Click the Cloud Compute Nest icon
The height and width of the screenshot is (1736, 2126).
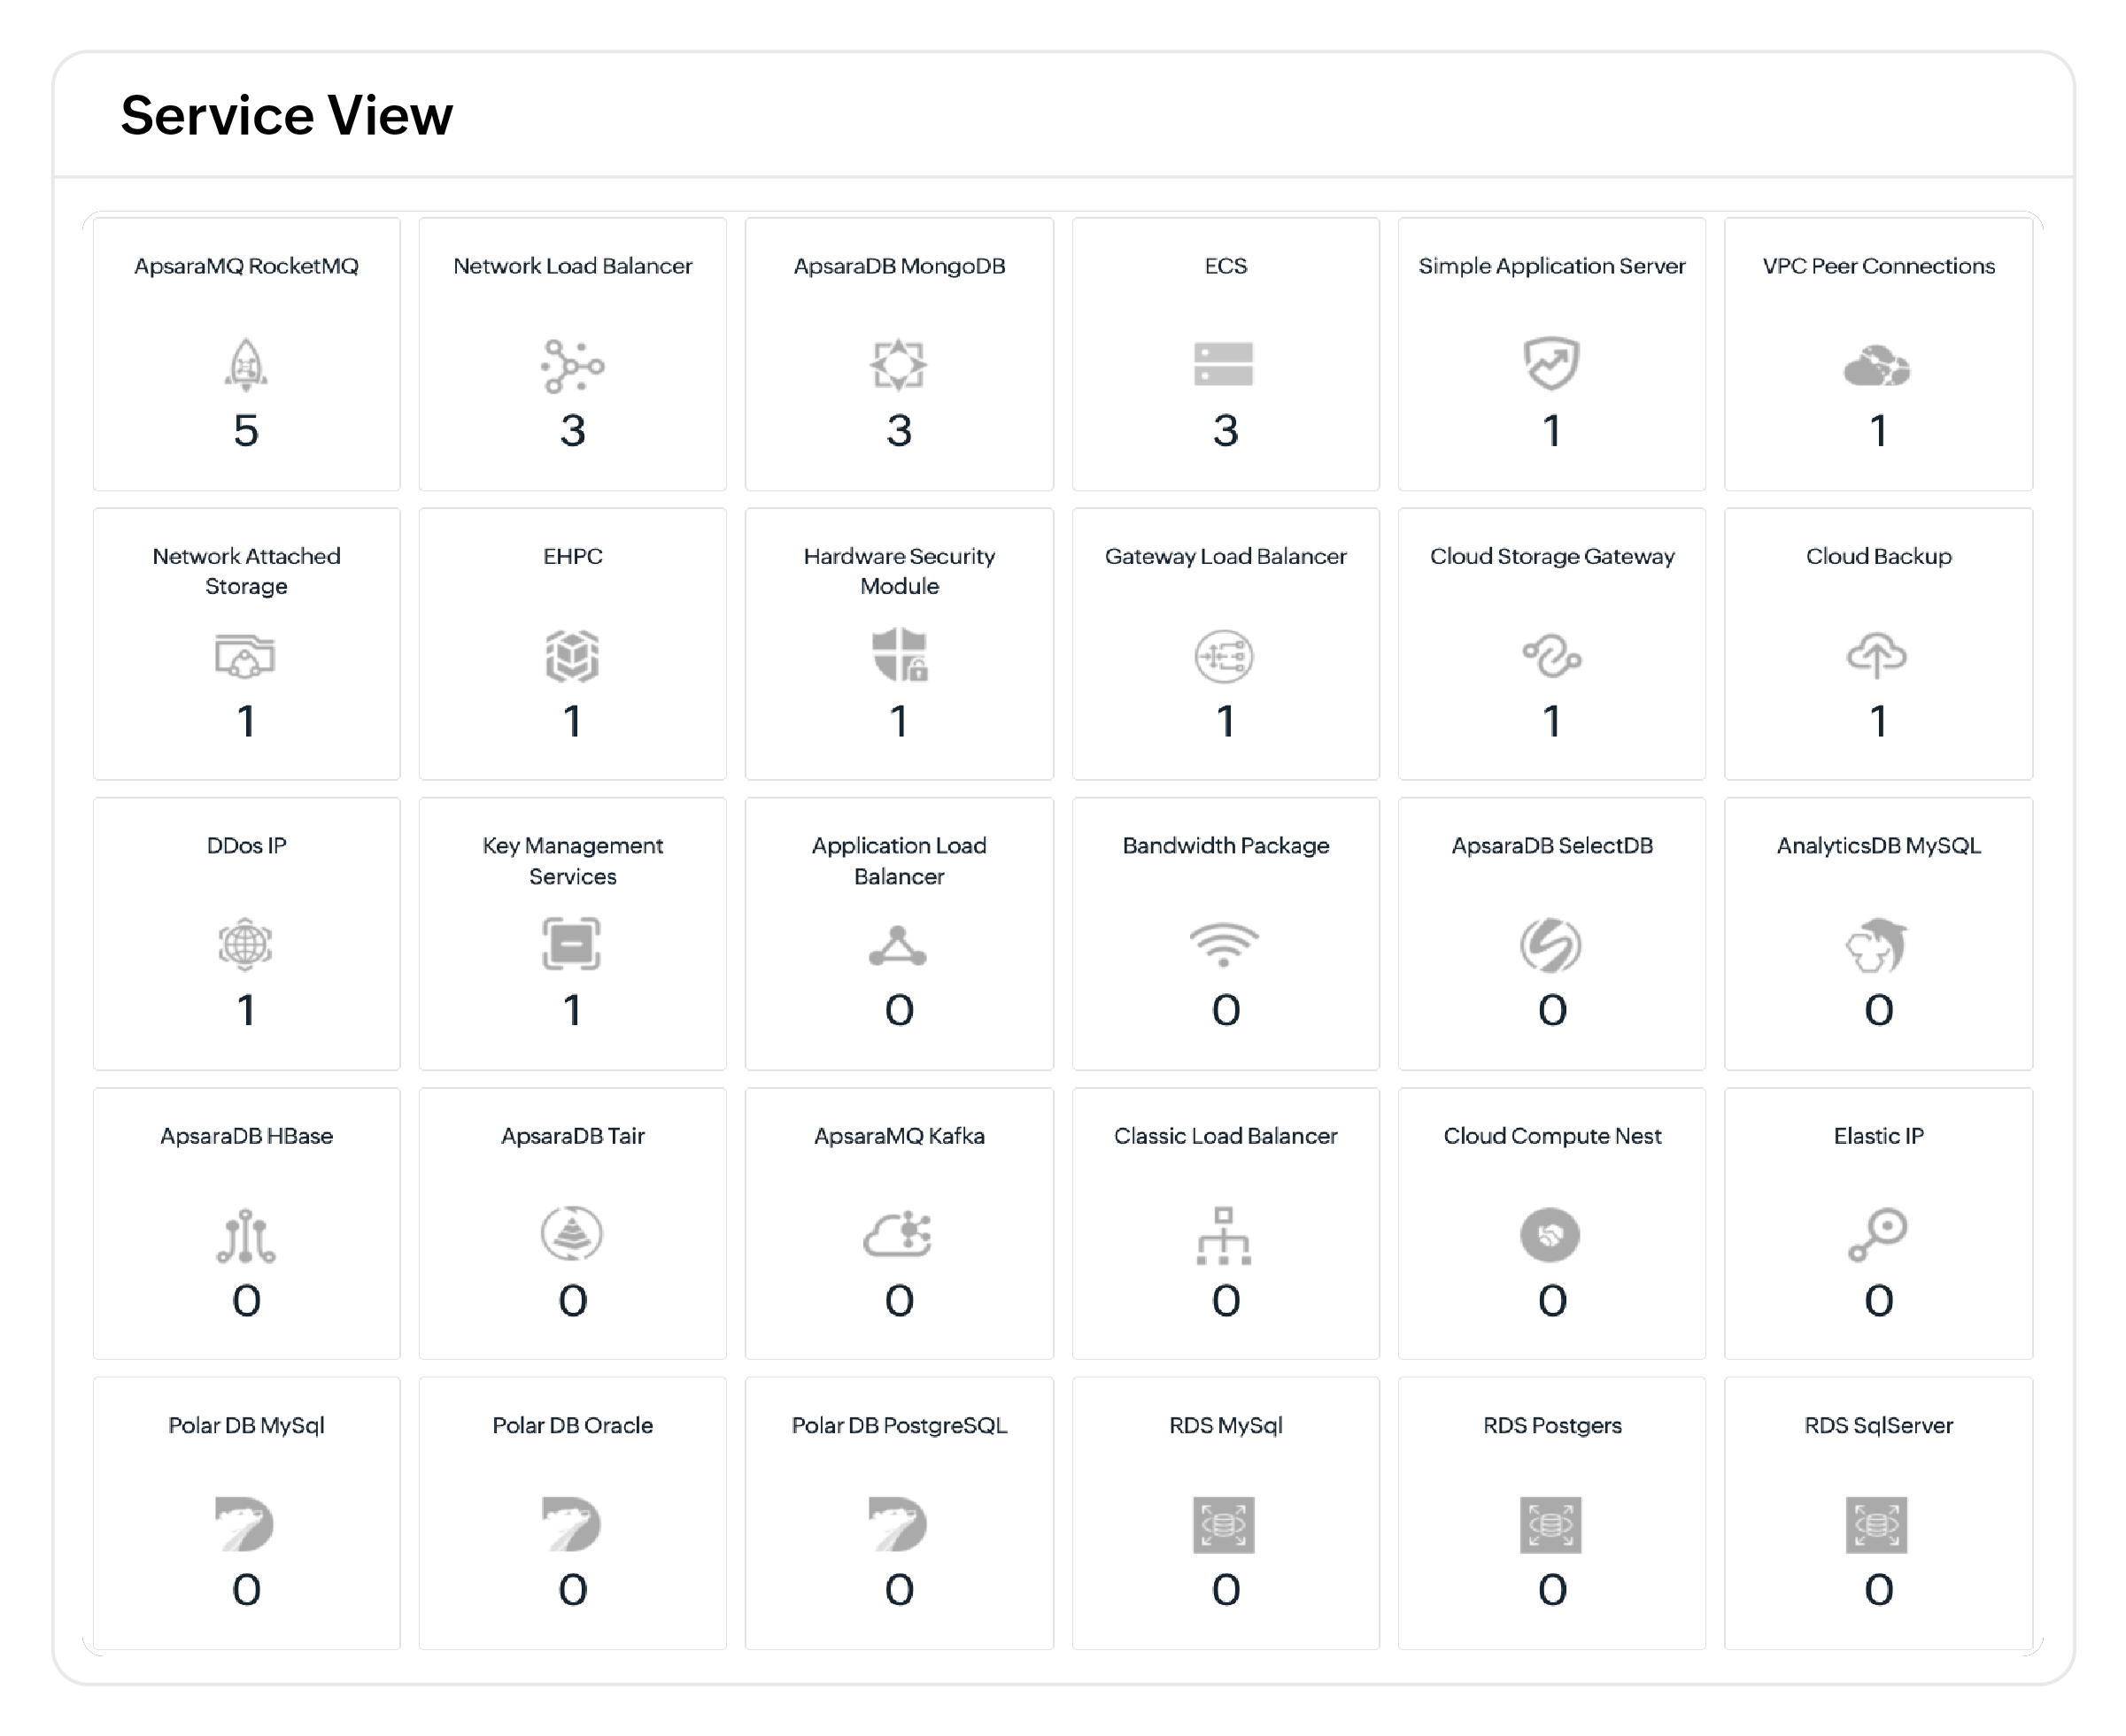pos(1551,1235)
